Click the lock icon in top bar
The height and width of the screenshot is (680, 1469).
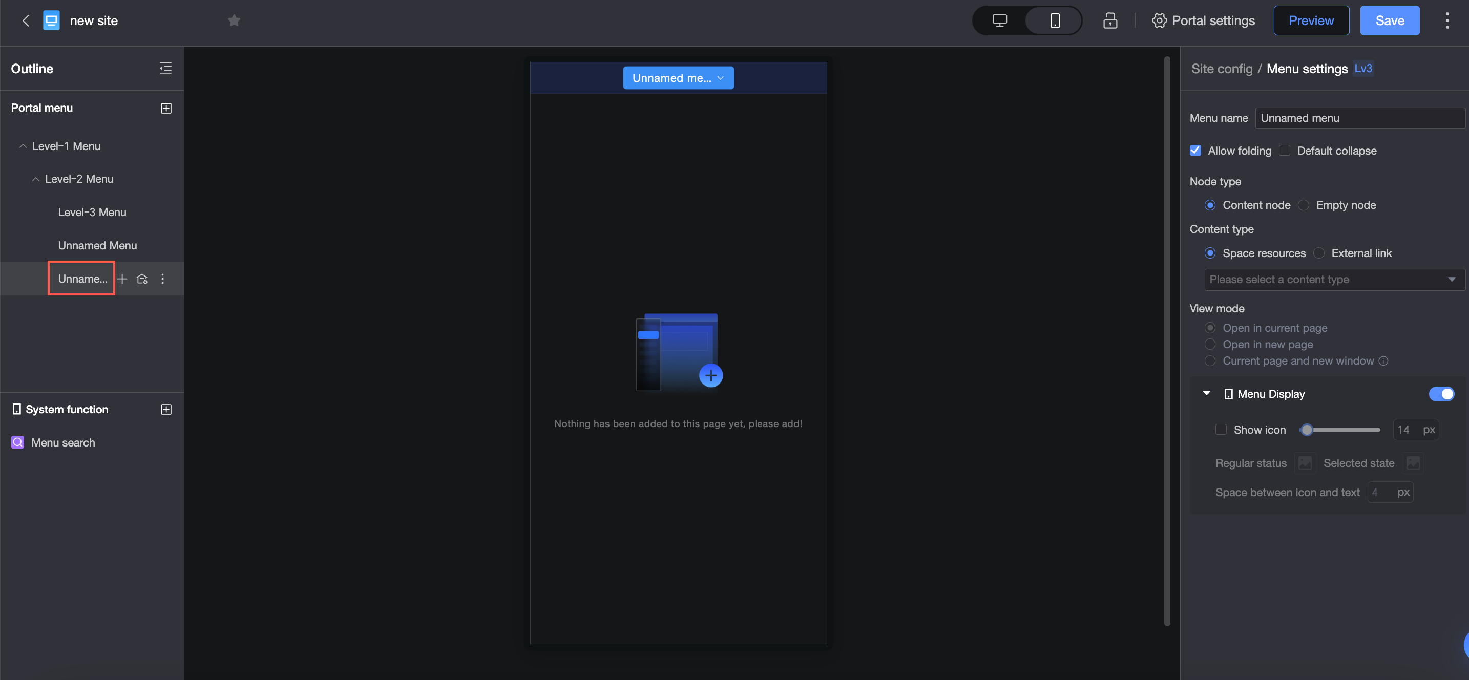click(x=1110, y=20)
